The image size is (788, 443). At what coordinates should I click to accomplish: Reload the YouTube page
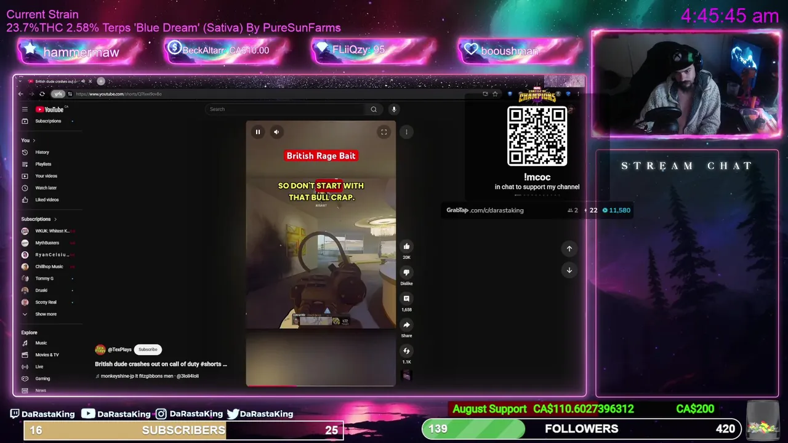coord(42,94)
